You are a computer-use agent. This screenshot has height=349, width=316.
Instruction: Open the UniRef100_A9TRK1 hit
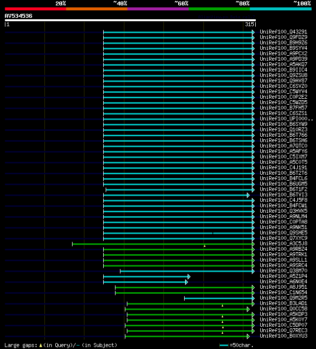click(283, 254)
